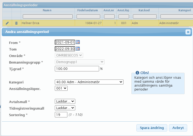Click the Födelsedatum column filter box
Image resolution: width=193 pixels, height=136 pixels.
tap(88, 16)
